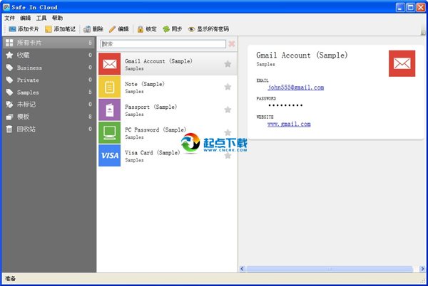Click the Gmail Account (Sample) detail title
The image size is (428, 286).
(x=302, y=55)
